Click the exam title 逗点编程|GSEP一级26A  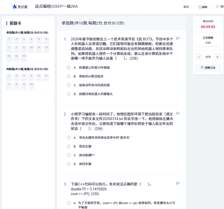(x=56, y=6)
